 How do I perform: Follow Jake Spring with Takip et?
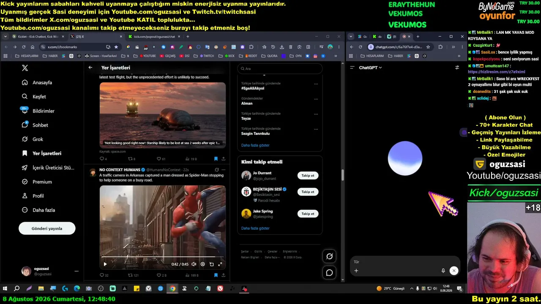click(x=308, y=214)
